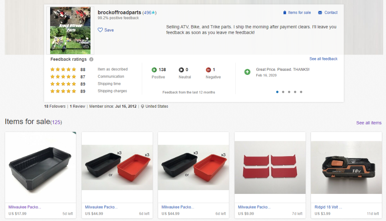Open the Feedback ratings info icon
386x221 pixels.
91,59
